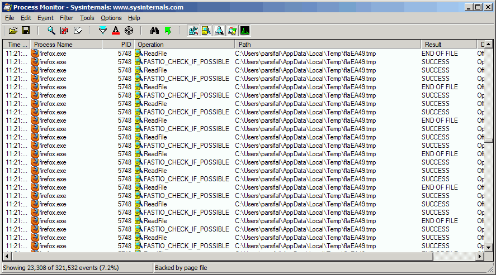The width and height of the screenshot is (496, 275).
Task: Click the Open log file toolbar icon
Action: pyautogui.click(x=13, y=31)
